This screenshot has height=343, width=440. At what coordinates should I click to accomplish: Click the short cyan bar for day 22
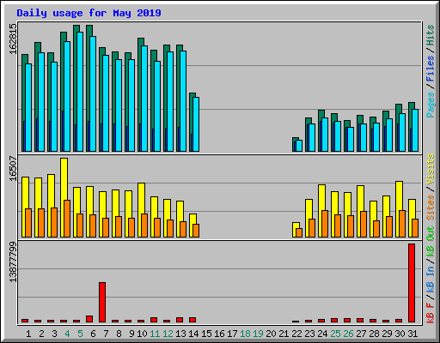tap(299, 146)
